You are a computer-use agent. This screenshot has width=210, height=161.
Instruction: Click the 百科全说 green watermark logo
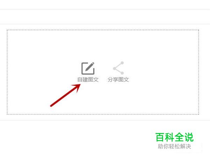point(175,137)
